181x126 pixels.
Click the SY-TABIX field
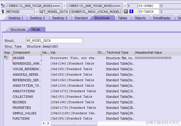pos(149,12)
